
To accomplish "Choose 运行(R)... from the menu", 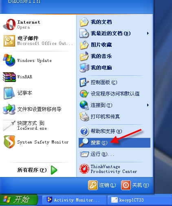I will [x=115, y=154].
